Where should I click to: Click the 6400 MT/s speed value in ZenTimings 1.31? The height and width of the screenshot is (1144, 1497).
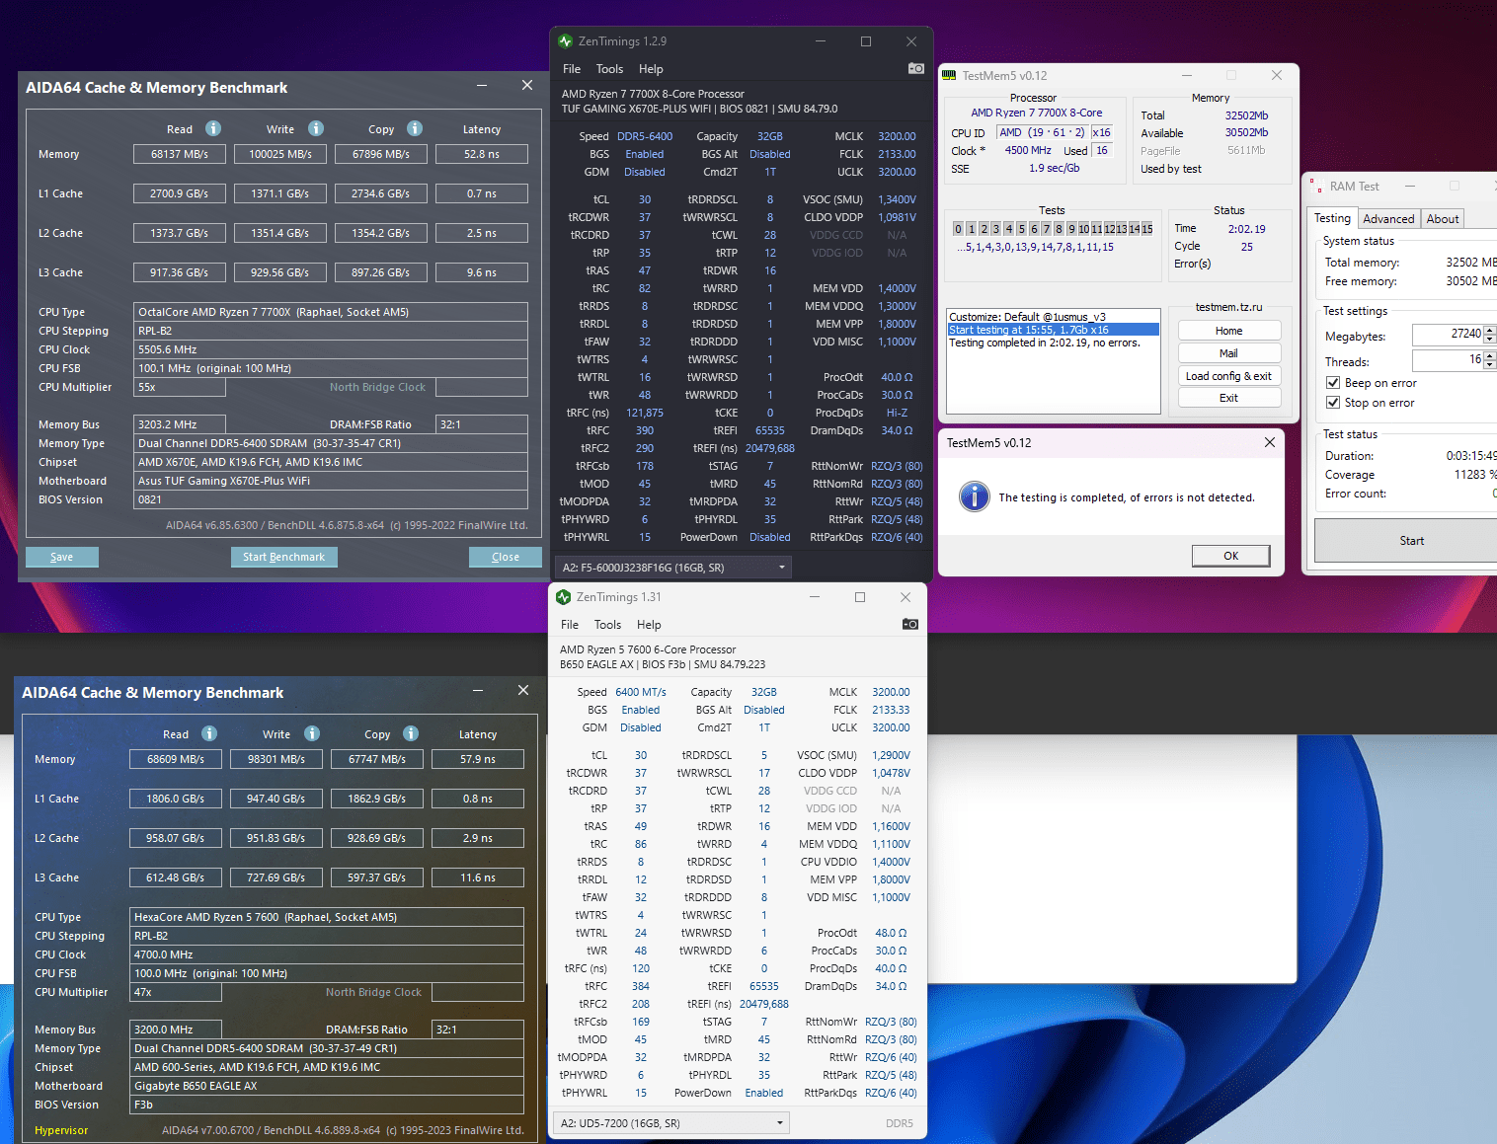click(641, 692)
